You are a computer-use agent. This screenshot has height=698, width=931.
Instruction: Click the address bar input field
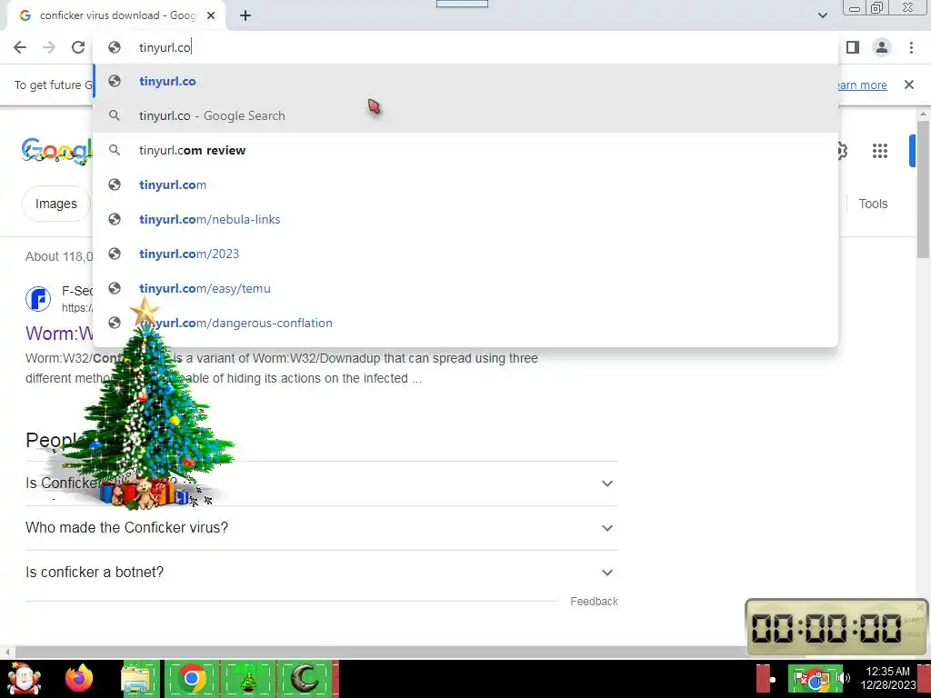pos(466,47)
